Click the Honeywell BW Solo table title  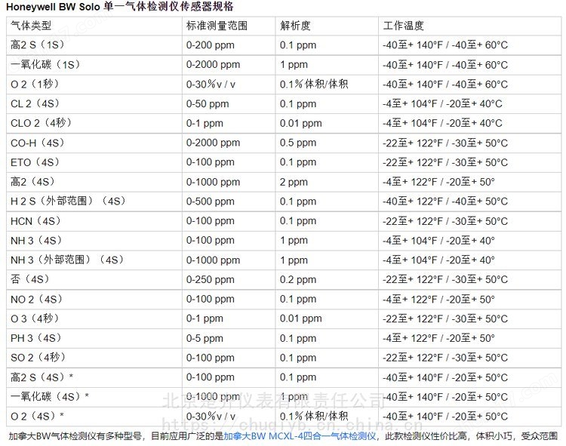point(120,7)
